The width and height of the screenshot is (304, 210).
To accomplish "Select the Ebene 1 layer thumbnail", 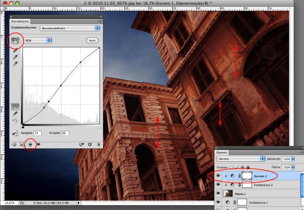I will coord(228,193).
